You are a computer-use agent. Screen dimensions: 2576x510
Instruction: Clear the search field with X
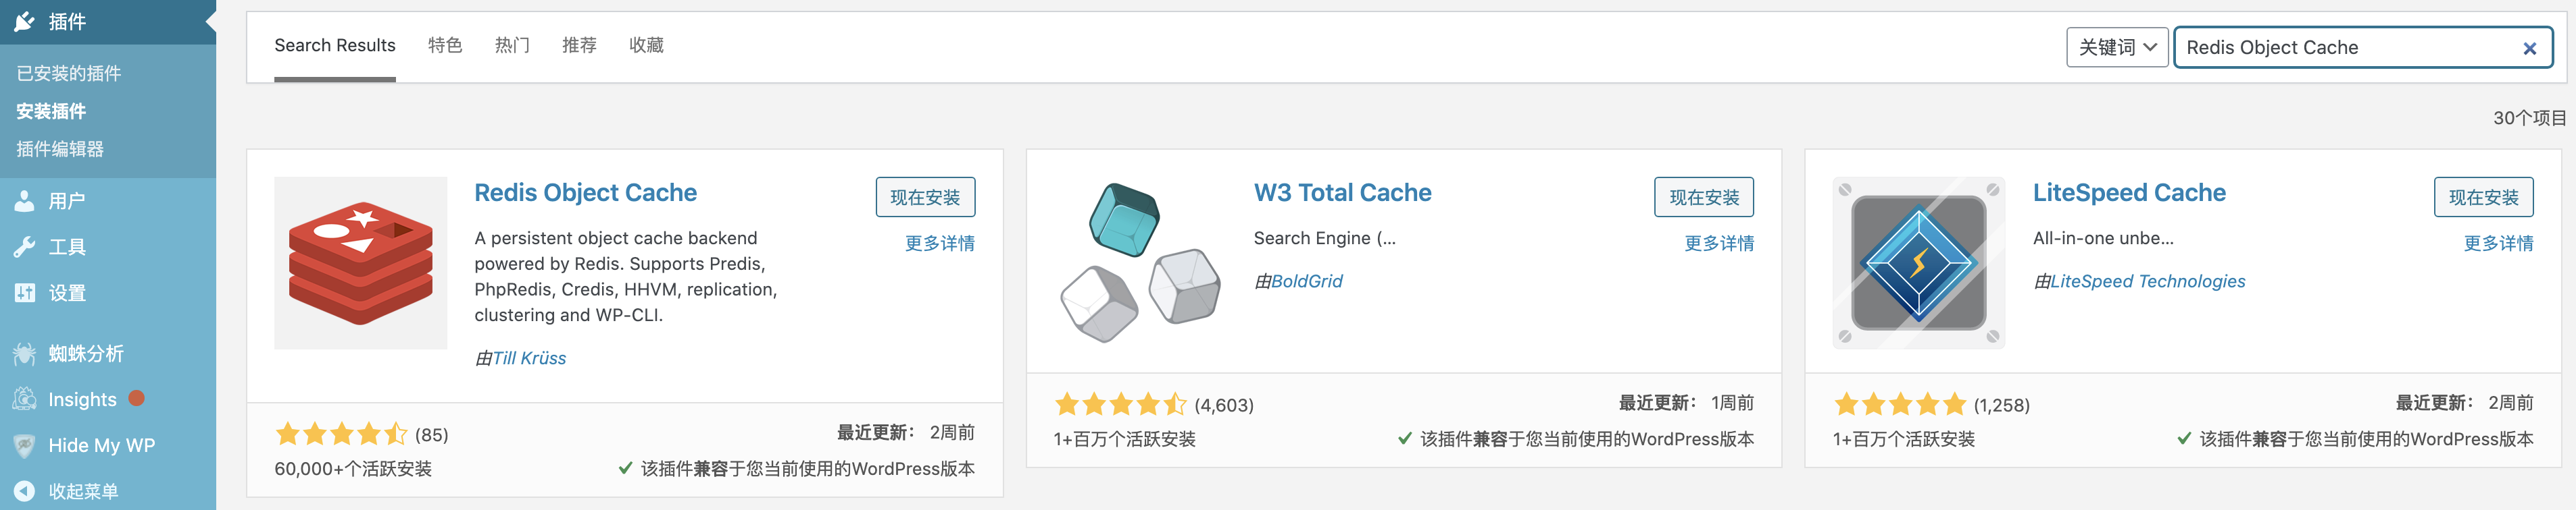2529,48
